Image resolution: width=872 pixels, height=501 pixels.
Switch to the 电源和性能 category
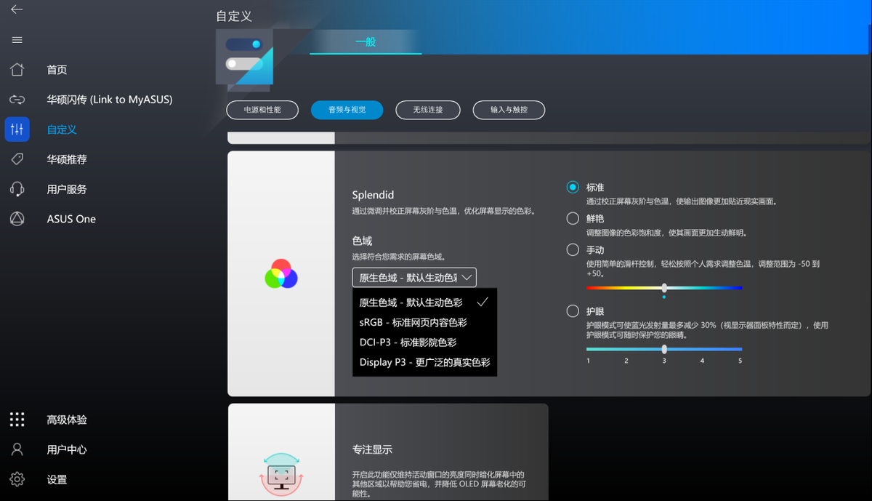262,110
